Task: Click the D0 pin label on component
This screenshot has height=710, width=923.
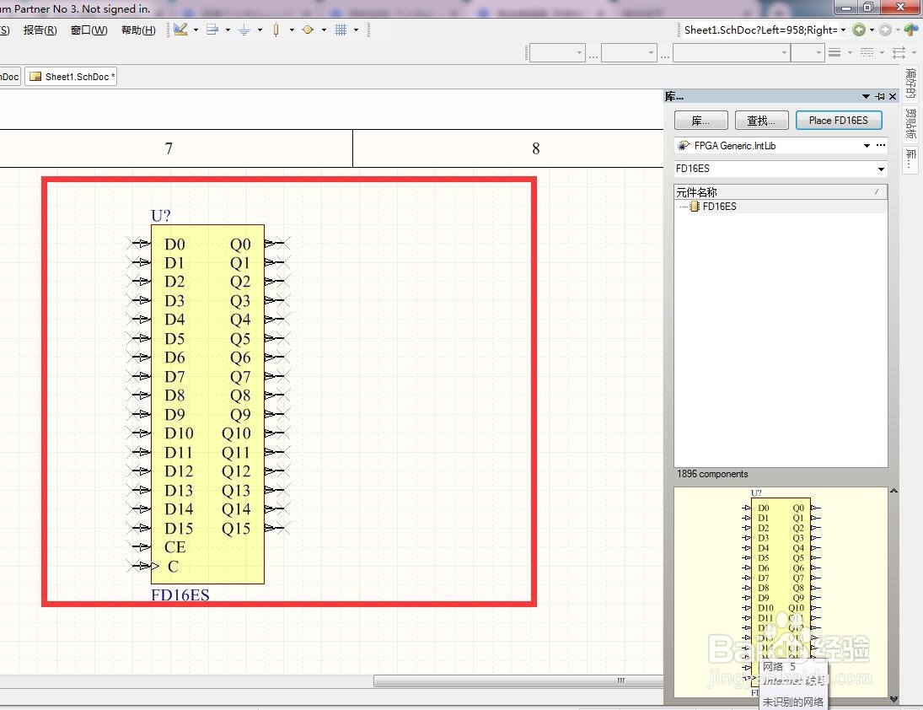Action: pyautogui.click(x=174, y=244)
